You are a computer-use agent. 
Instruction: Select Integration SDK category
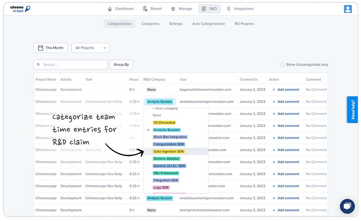point(166,180)
